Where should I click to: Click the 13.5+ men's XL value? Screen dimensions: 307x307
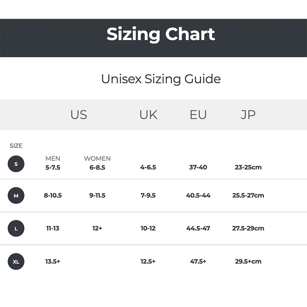[53, 261]
